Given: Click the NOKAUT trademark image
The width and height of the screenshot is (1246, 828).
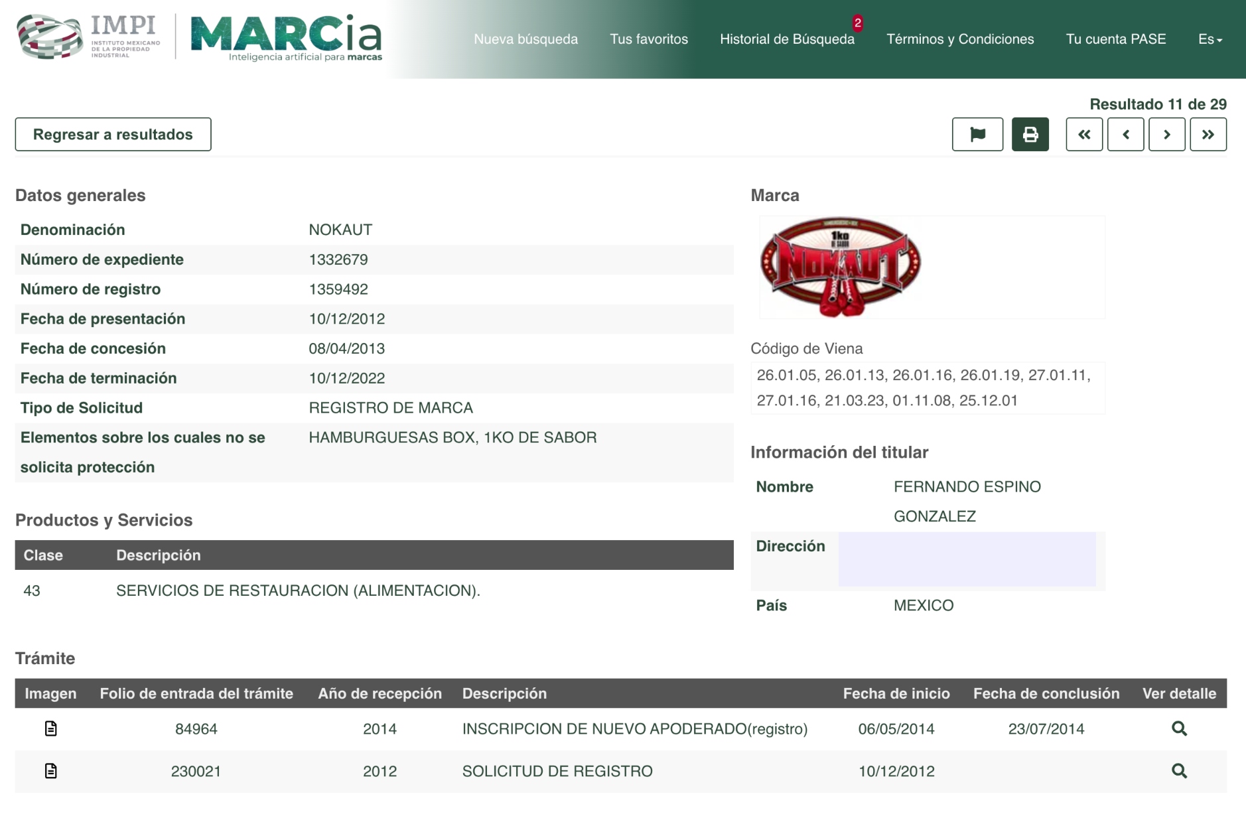Looking at the screenshot, I should [840, 267].
